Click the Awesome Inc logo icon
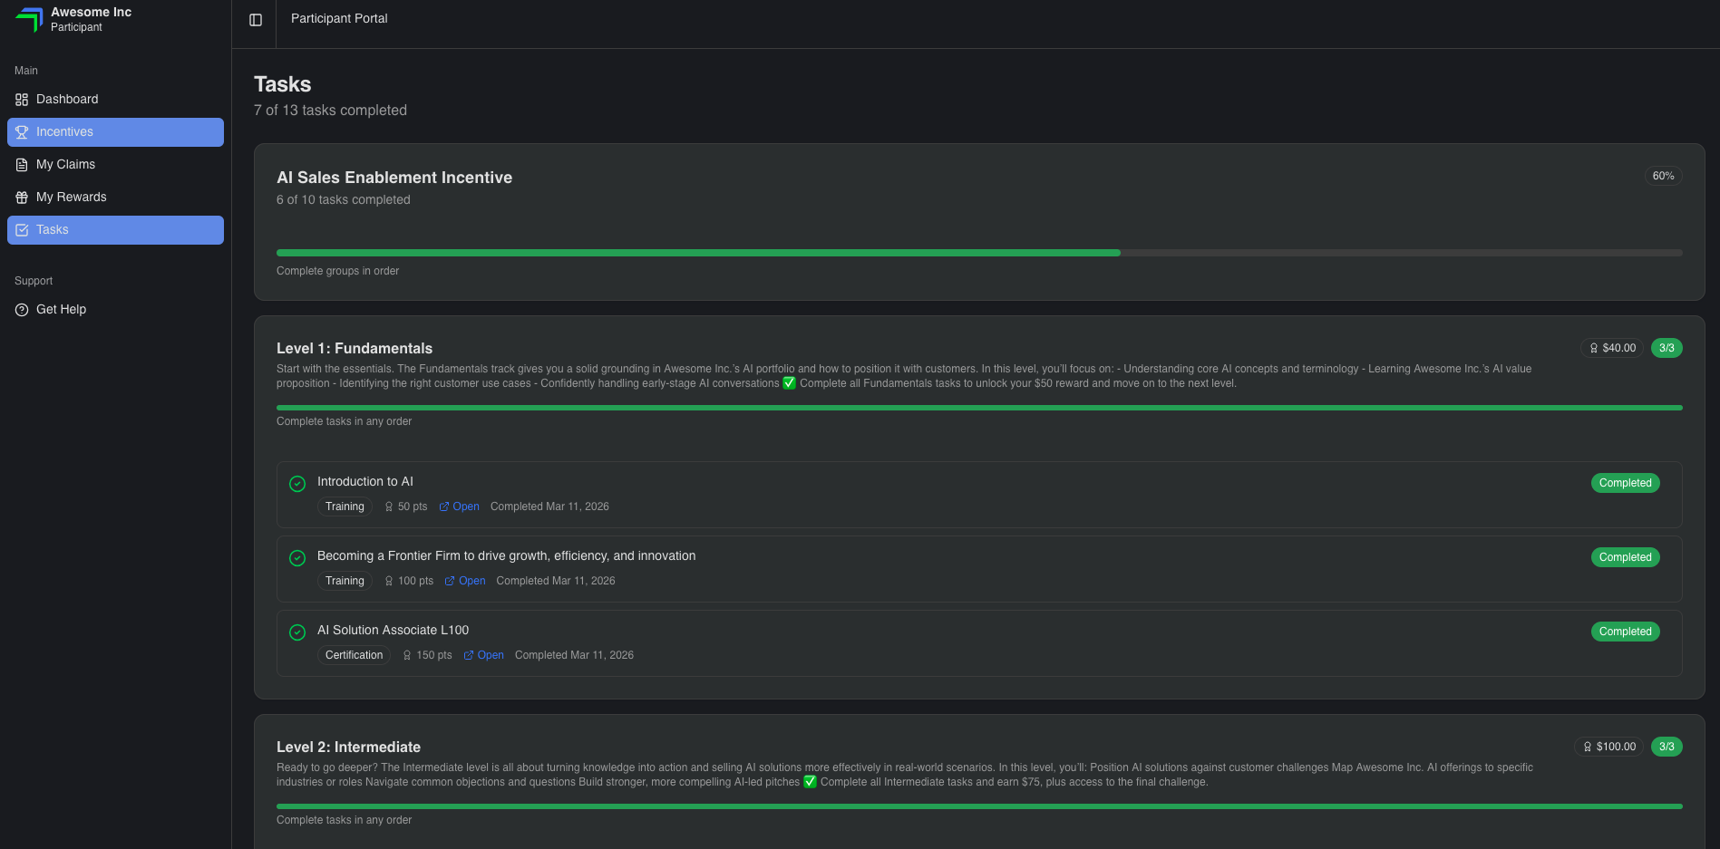 point(29,19)
